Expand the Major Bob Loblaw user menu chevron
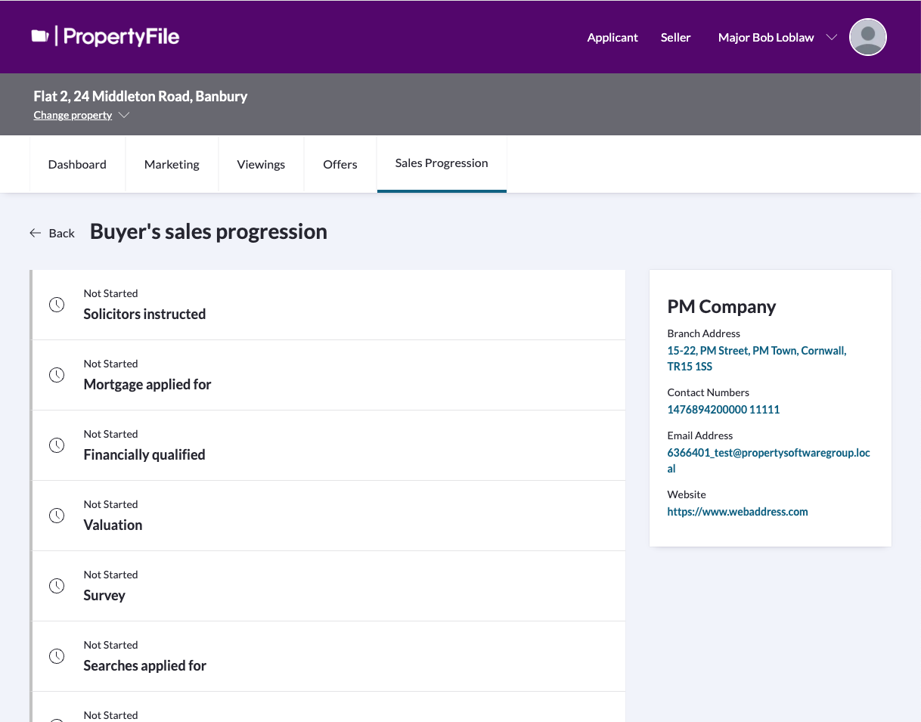The height and width of the screenshot is (722, 921). click(x=832, y=37)
